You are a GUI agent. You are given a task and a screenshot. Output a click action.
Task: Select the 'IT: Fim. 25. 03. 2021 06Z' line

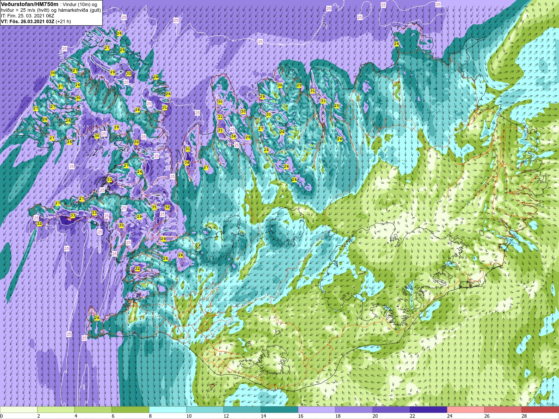coord(28,16)
